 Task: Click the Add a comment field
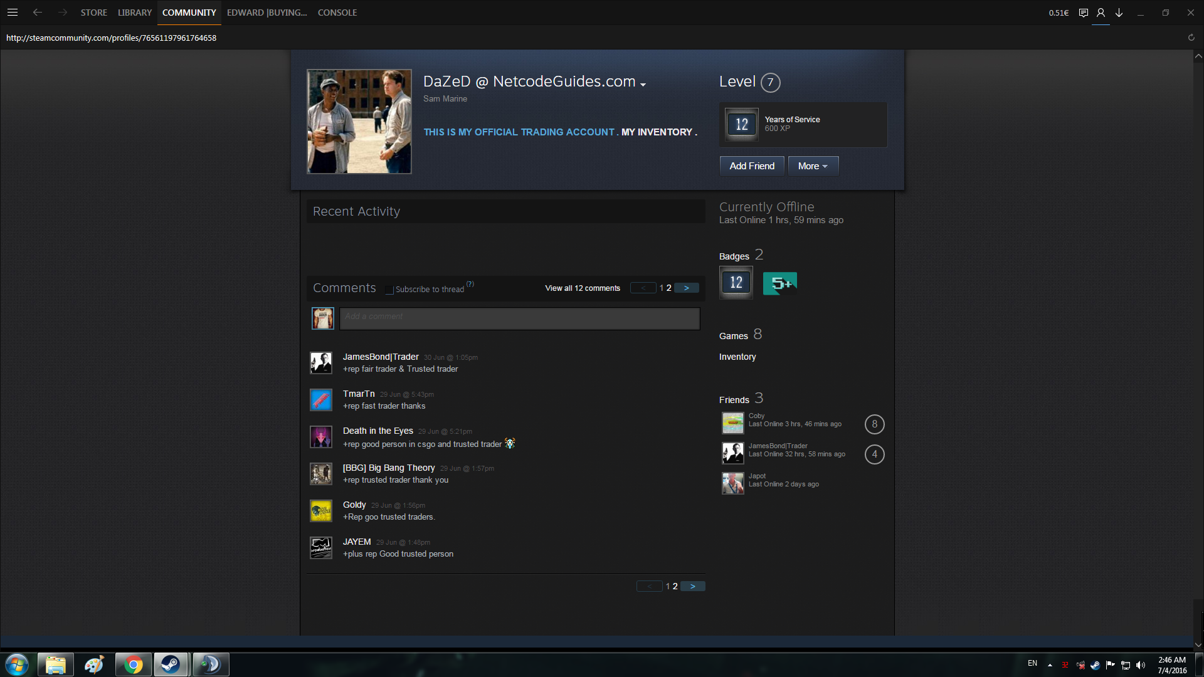tap(519, 318)
